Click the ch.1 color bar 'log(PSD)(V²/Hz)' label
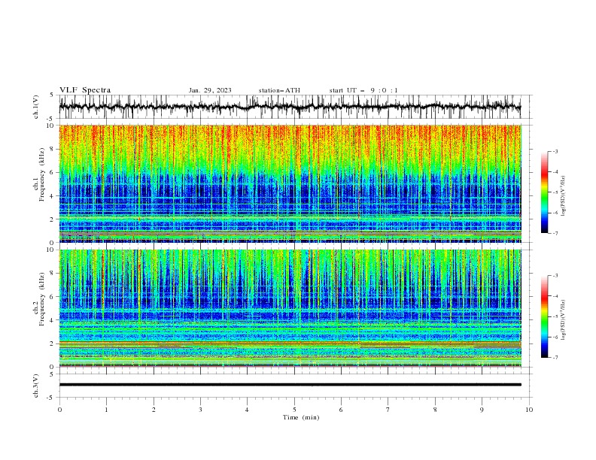The height and width of the screenshot is (460, 596). [x=564, y=196]
